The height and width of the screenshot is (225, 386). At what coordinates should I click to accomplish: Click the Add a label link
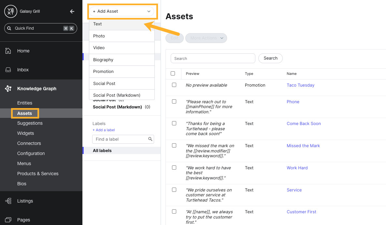pyautogui.click(x=104, y=130)
